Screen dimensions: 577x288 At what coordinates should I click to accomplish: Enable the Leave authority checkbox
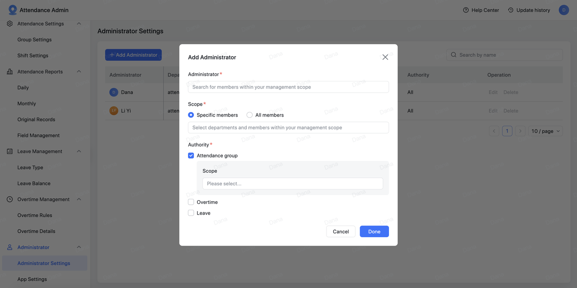(x=191, y=213)
